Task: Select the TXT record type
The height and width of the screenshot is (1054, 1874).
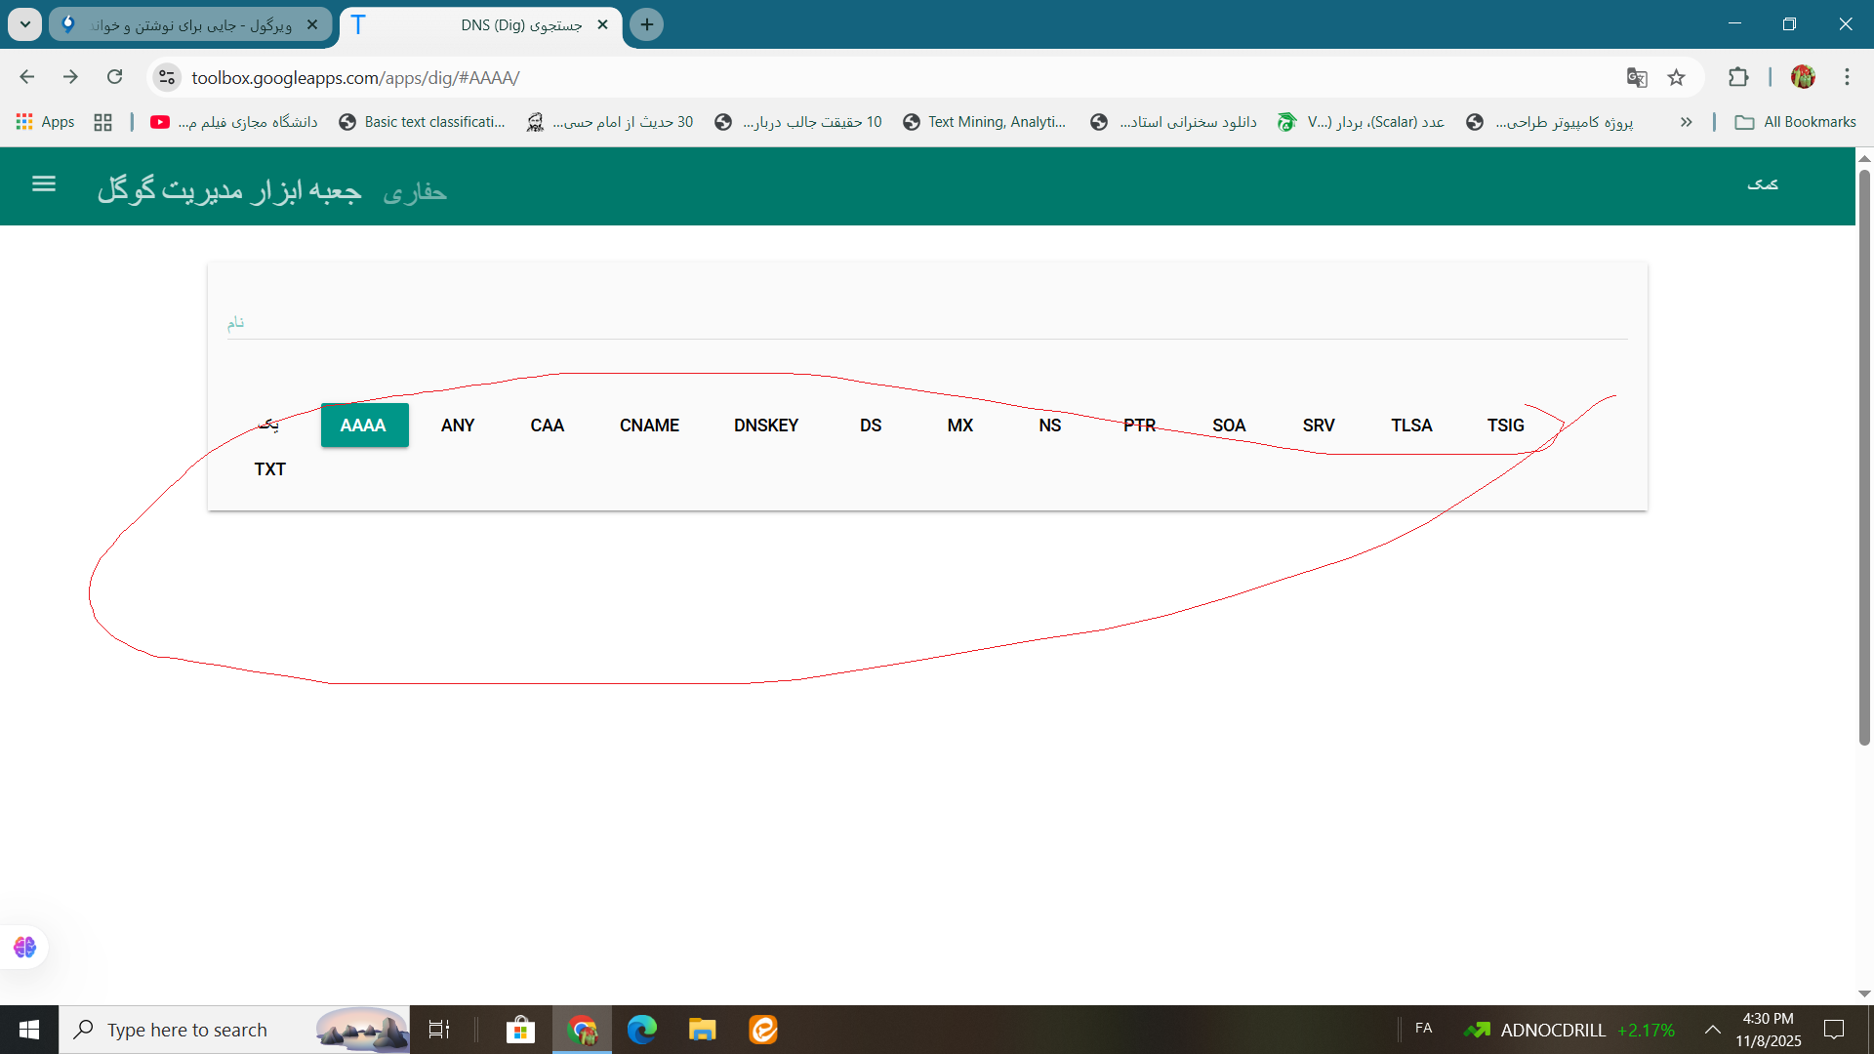Action: point(270,469)
